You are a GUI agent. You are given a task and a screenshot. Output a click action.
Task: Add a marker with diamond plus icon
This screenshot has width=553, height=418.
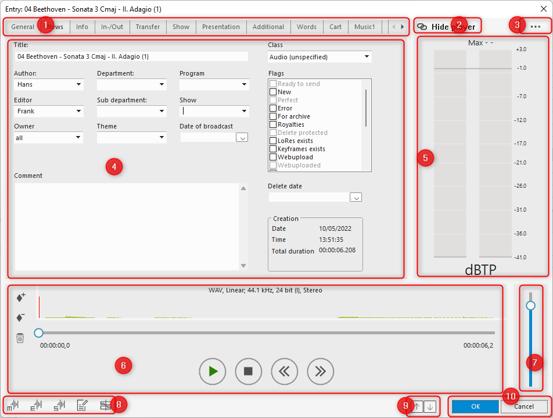pos(20,297)
